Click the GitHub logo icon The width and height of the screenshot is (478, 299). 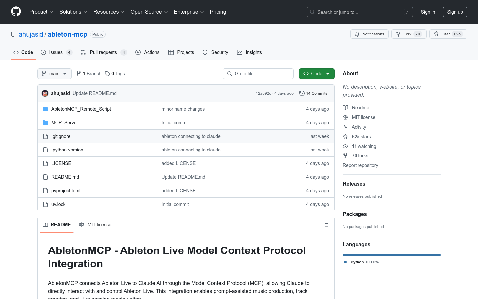point(16,12)
